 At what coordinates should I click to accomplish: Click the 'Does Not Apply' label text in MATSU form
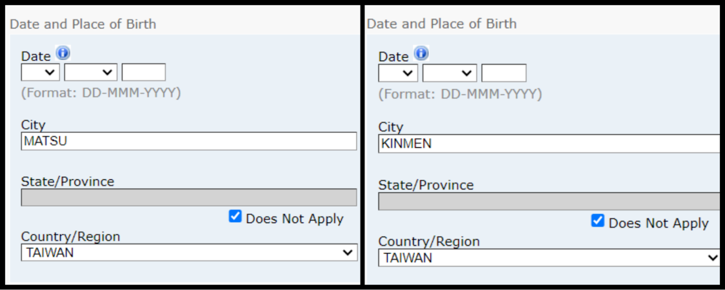click(x=295, y=218)
